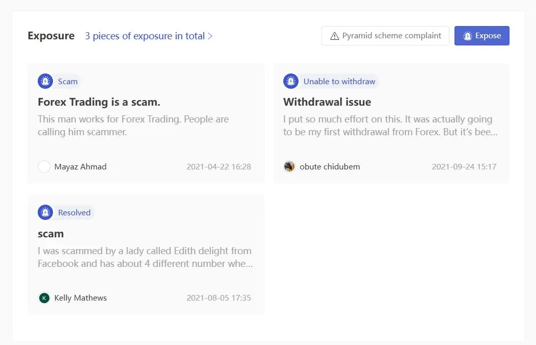Open the 'Withdrawal issue' post title
The width and height of the screenshot is (536, 345).
(327, 102)
